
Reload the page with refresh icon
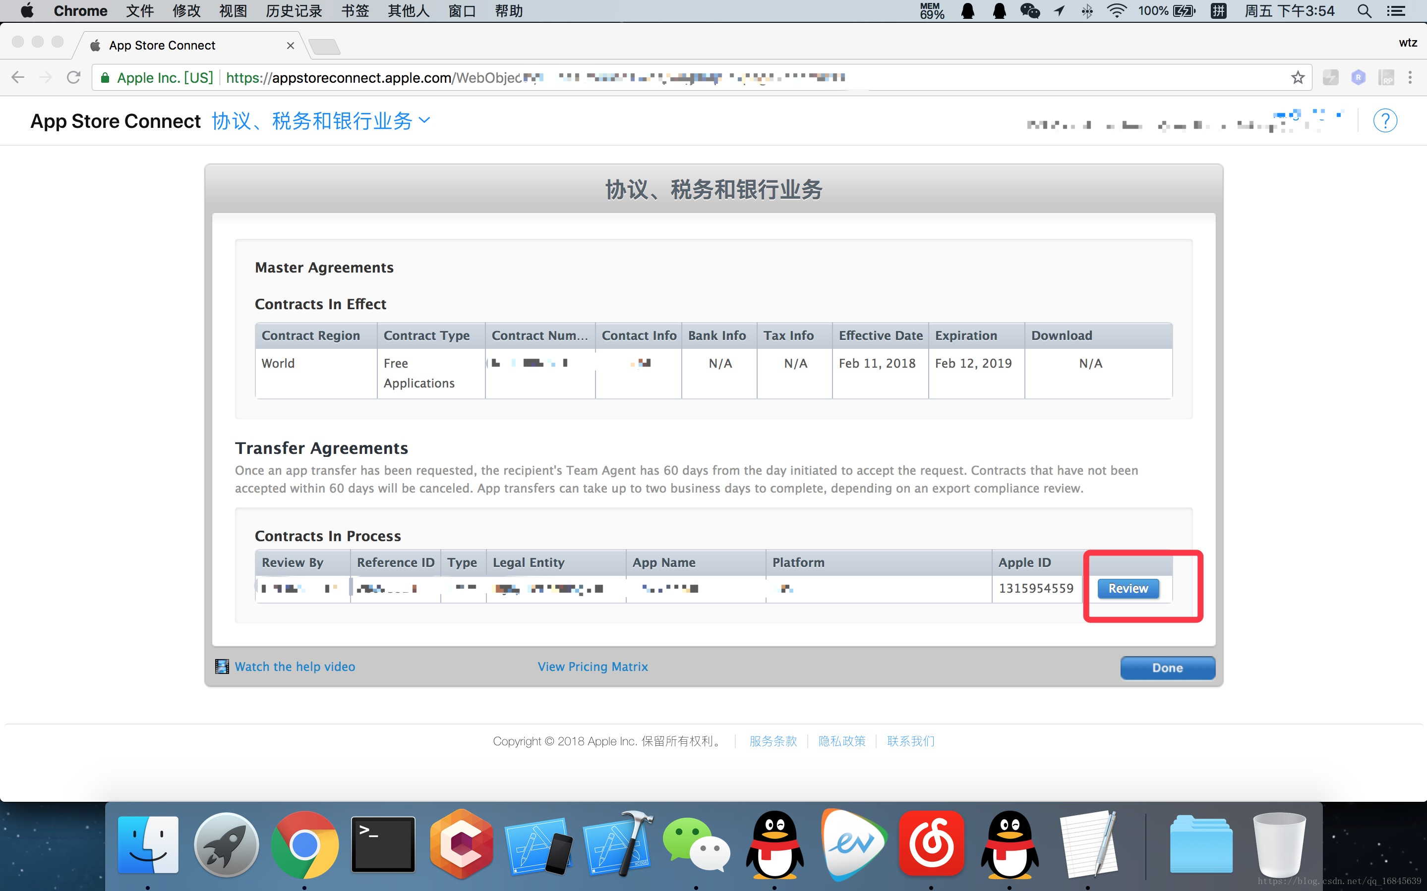point(74,77)
